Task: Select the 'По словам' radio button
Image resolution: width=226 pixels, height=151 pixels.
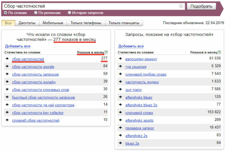Action: click(5, 13)
